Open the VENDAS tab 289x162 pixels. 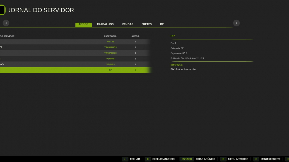click(128, 24)
